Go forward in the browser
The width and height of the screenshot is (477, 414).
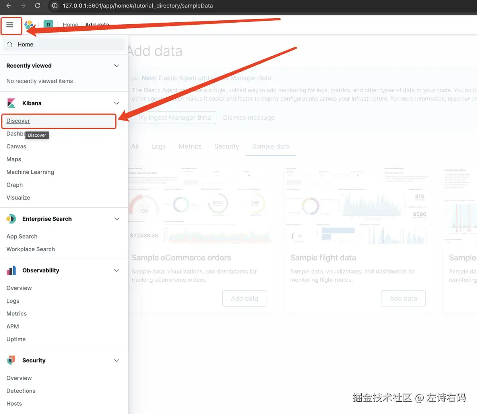tap(23, 6)
